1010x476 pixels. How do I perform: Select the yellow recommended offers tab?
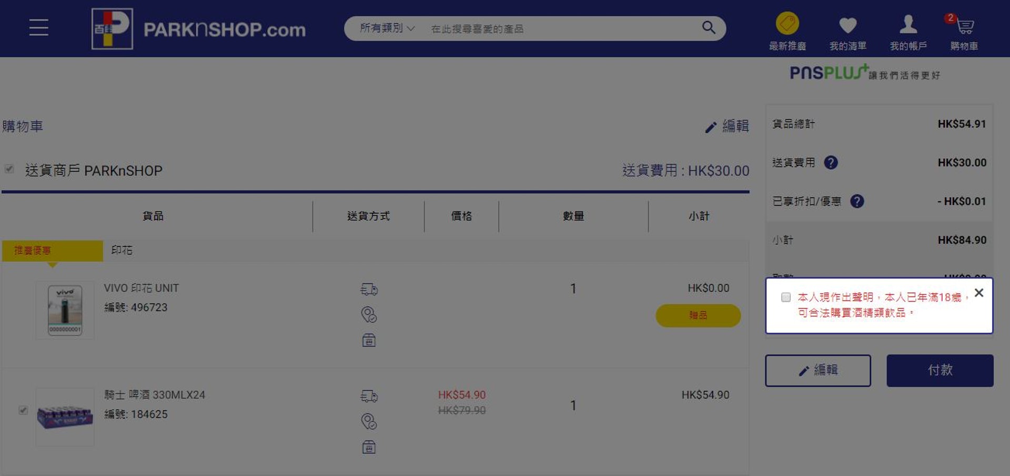pos(52,251)
